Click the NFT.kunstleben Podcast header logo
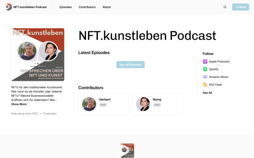The image size is (254, 158). tap(9, 7)
